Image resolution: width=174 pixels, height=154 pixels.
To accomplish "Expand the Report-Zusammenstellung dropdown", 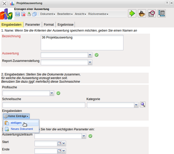I will coord(90,62).
